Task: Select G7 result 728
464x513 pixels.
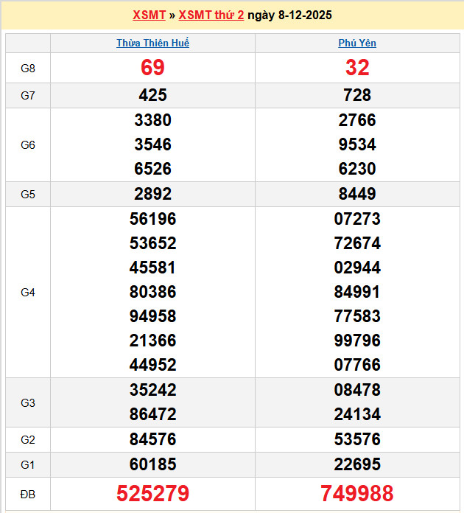Action: coord(357,95)
